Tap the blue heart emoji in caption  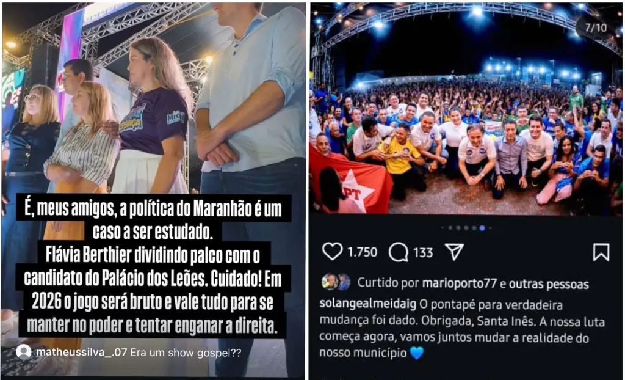pyautogui.click(x=417, y=353)
